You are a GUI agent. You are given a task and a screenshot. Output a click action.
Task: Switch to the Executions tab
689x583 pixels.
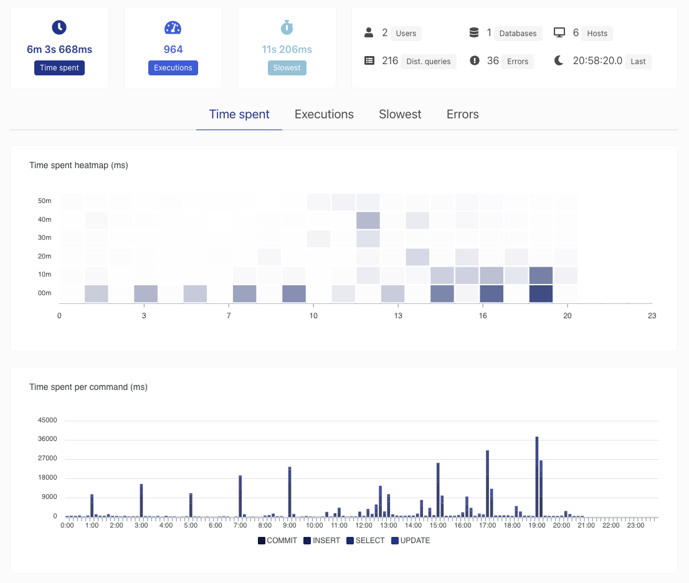tap(324, 114)
